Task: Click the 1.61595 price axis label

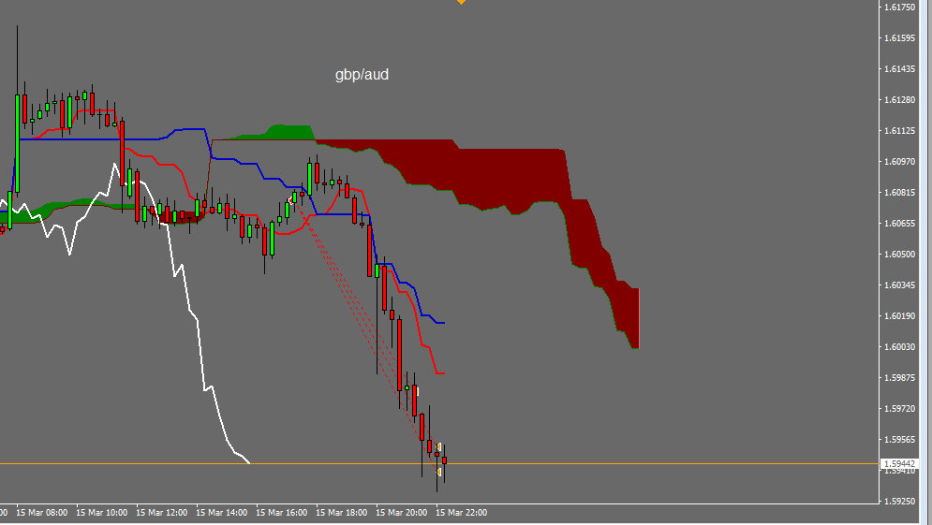Action: point(899,38)
